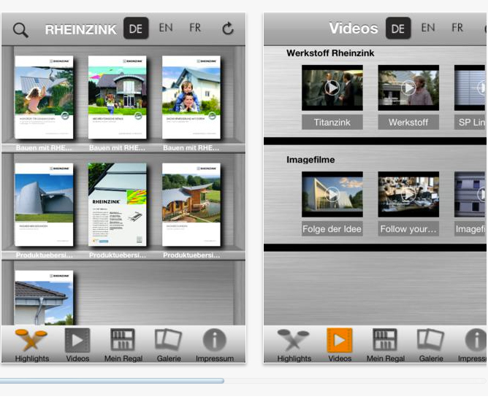Switch to FR language in Rheinzink header
Image resolution: width=488 pixels, height=402 pixels.
coord(195,28)
